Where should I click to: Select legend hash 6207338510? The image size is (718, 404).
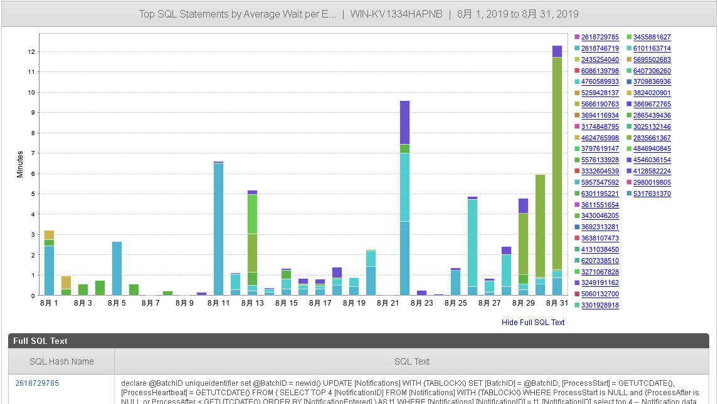pos(600,261)
